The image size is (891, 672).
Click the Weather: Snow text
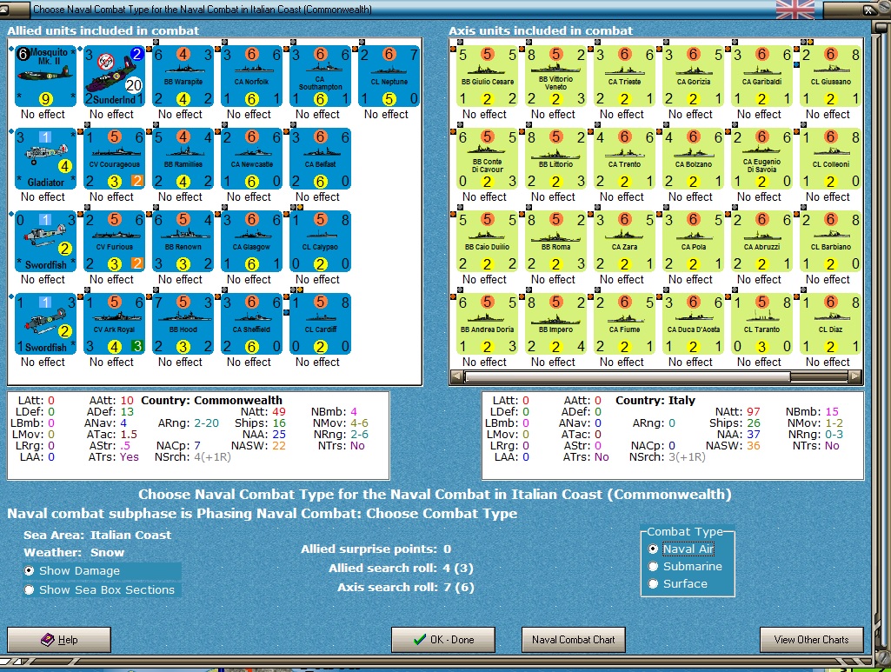click(74, 553)
